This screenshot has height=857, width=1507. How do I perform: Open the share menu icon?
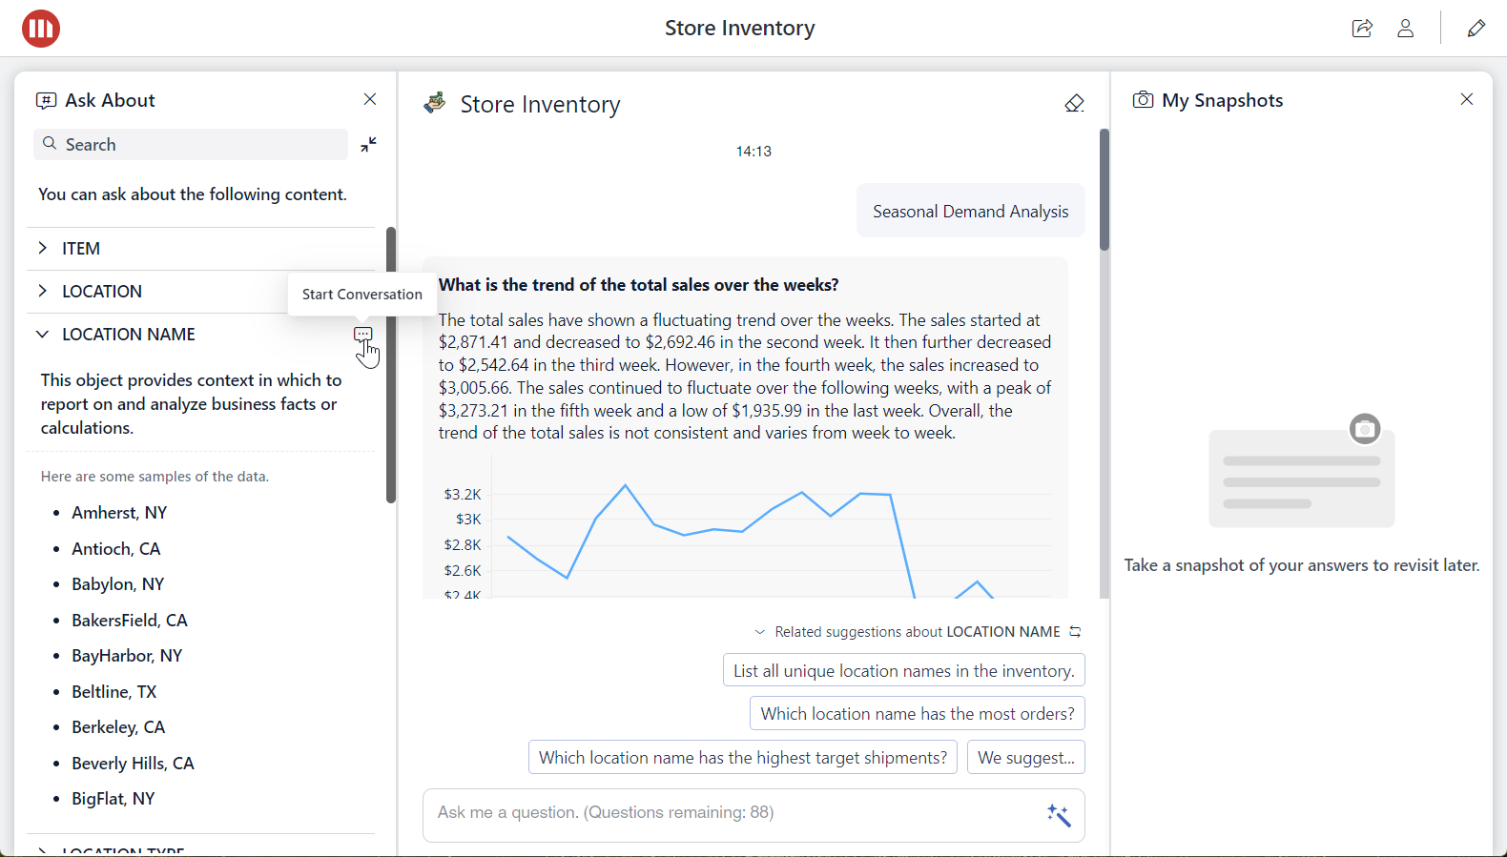tap(1362, 29)
